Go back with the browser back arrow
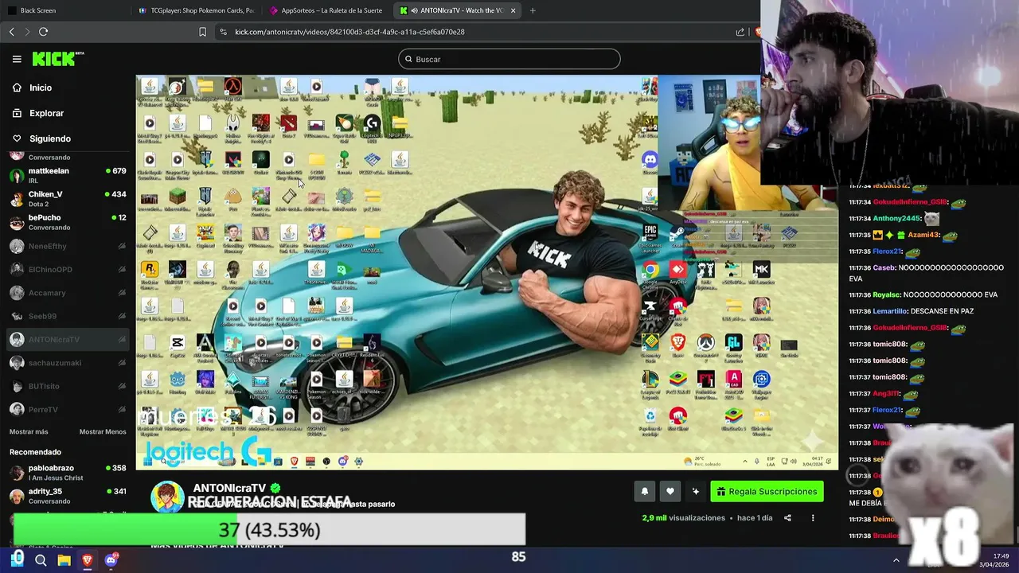The image size is (1019, 573). point(11,32)
